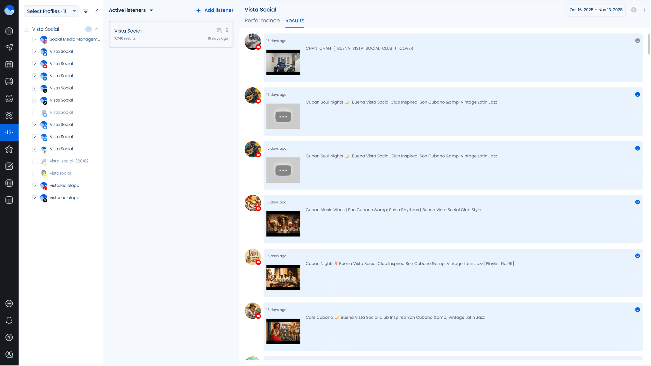Open the Reviews star icon
The height and width of the screenshot is (366, 651).
(x=9, y=149)
